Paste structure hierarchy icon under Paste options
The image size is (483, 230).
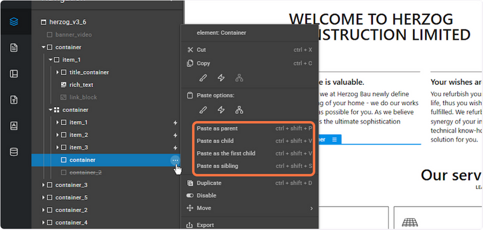(x=239, y=110)
